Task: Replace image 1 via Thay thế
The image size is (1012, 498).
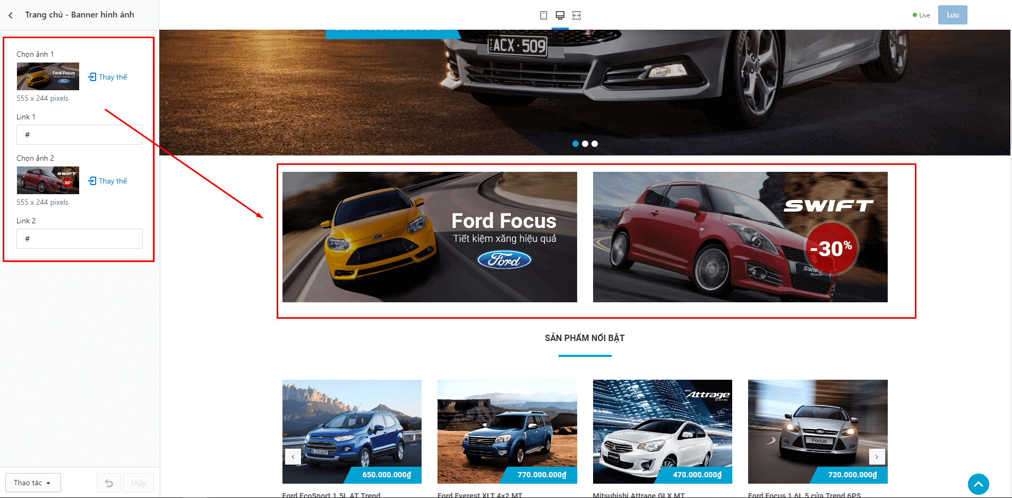Action: tap(108, 77)
